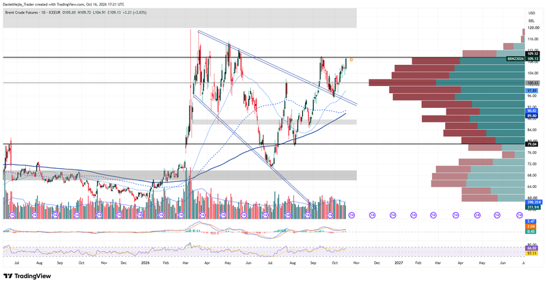This screenshot has height=285, width=547.
Task: Click the blue 90.82 moving average label
Action: [x=532, y=111]
